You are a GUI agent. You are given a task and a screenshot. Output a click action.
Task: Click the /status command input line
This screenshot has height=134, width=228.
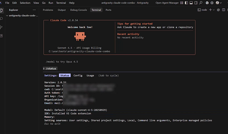[50, 68]
